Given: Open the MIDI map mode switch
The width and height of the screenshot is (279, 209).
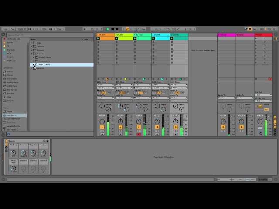Looking at the screenshot, I should click(262, 29).
